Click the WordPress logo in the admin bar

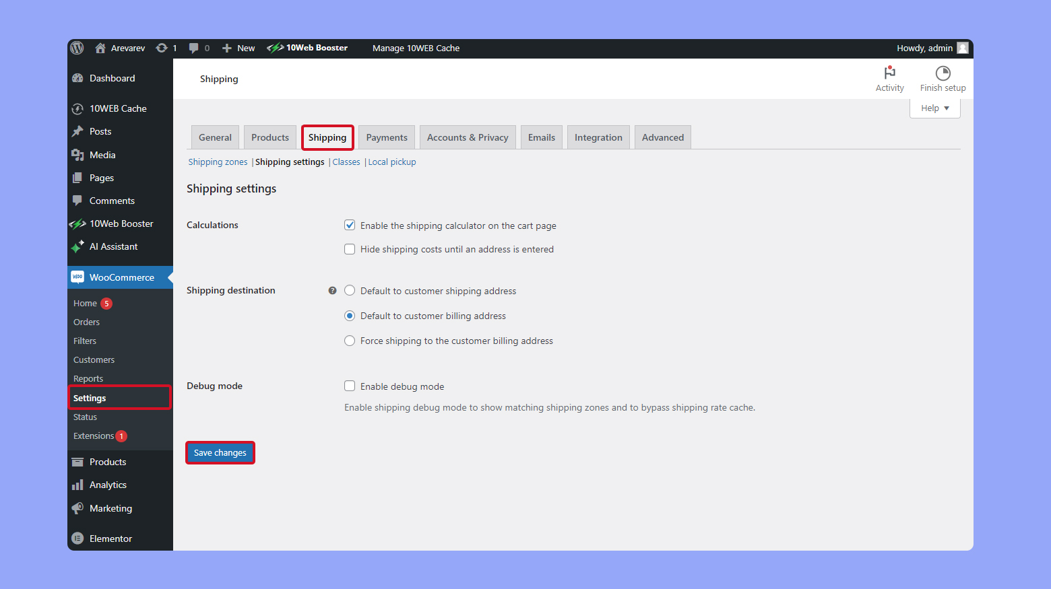[x=77, y=48]
